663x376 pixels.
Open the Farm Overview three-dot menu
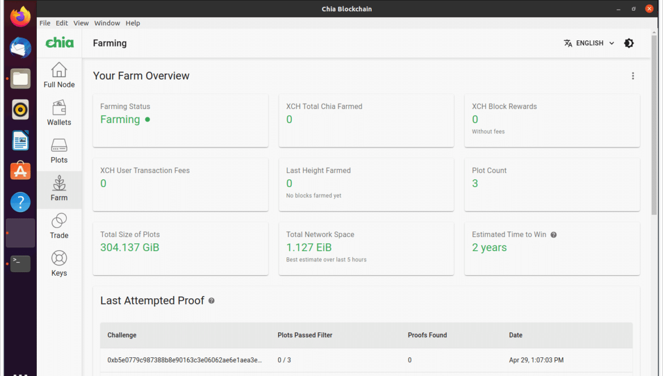point(632,75)
